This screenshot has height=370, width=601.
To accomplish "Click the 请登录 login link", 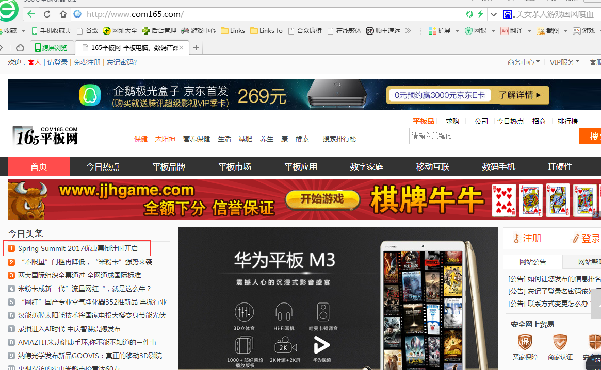I will (x=57, y=62).
